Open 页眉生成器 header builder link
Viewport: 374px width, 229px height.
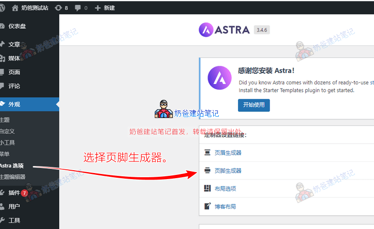228,153
